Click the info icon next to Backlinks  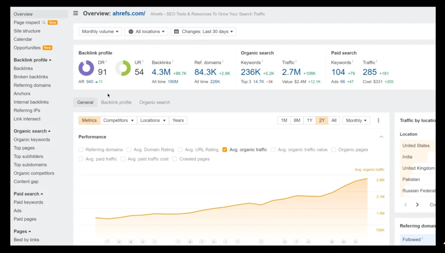point(173,61)
